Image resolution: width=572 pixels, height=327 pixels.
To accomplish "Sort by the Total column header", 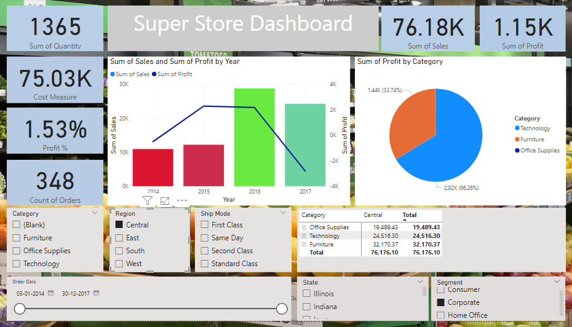I will (409, 215).
